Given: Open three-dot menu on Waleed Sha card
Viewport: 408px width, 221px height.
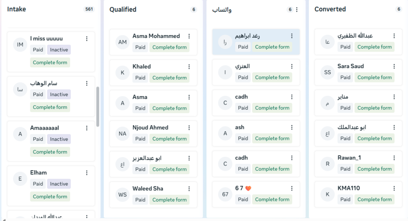Looking at the screenshot, I should [189, 189].
